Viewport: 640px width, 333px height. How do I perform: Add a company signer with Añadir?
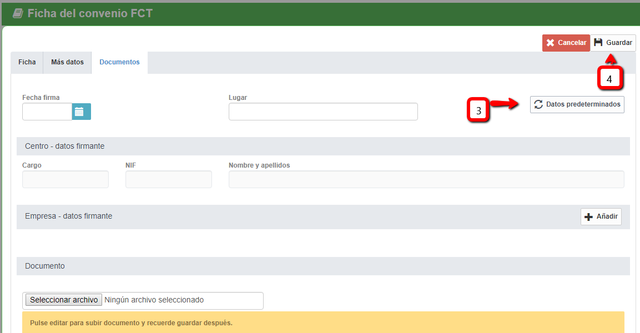point(601,217)
